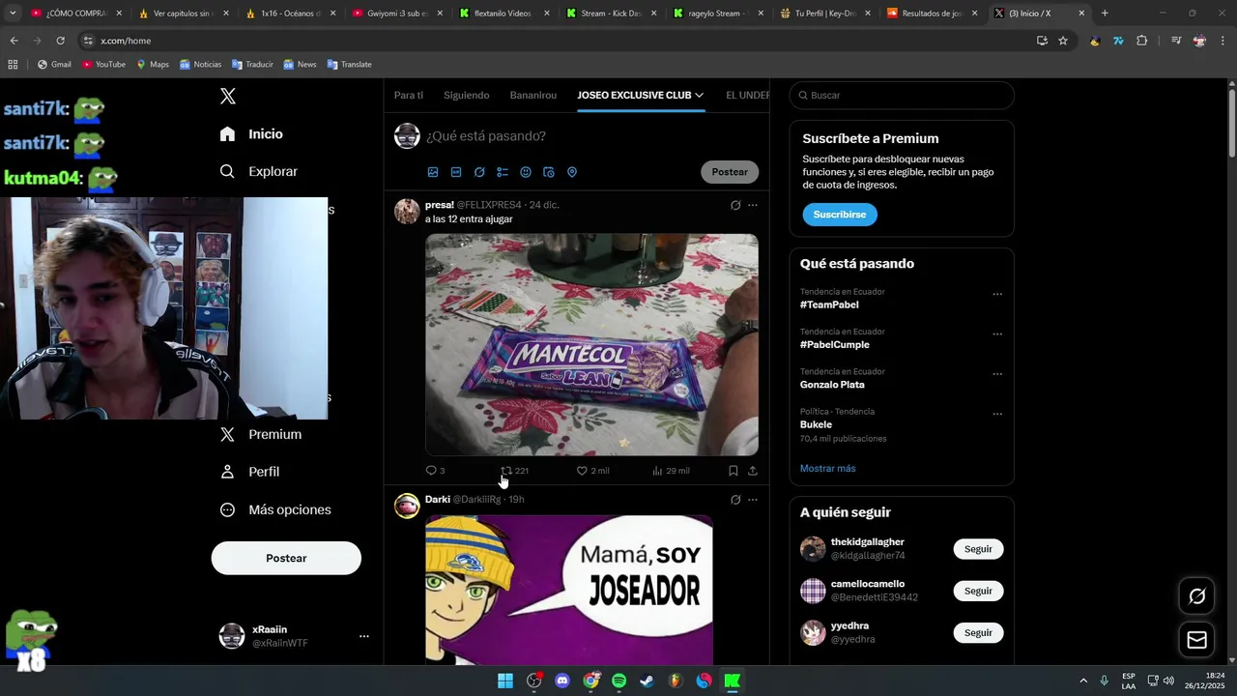
Task: Open options for #PabelCumple trend
Action: [x=997, y=334]
